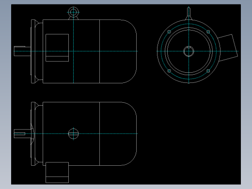
Task: Select the keyed shaft in the bottom view
Action: pyautogui.click(x=22, y=134)
